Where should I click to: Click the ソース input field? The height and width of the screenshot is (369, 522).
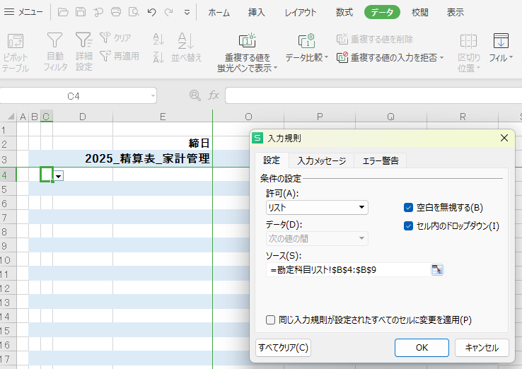tap(347, 269)
